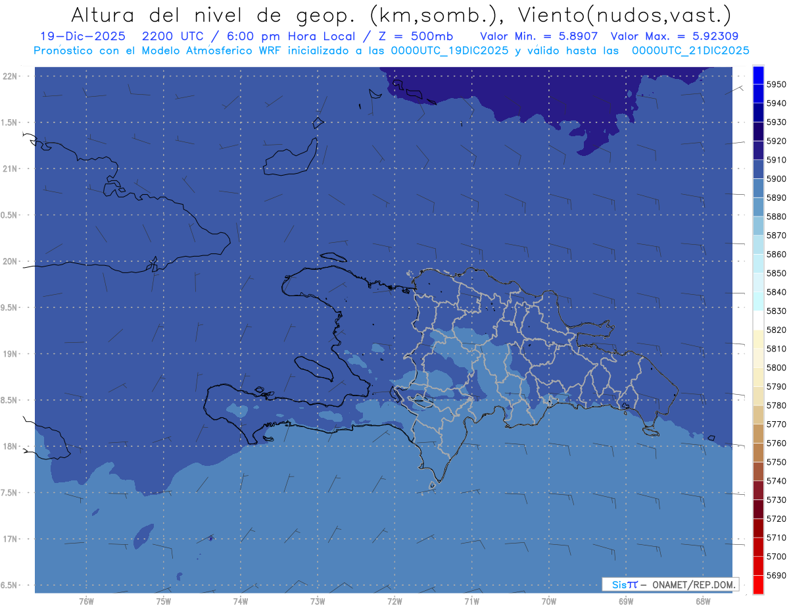789x610 pixels.
Task: Click the '5690' colorbar value
Action: click(x=776, y=575)
